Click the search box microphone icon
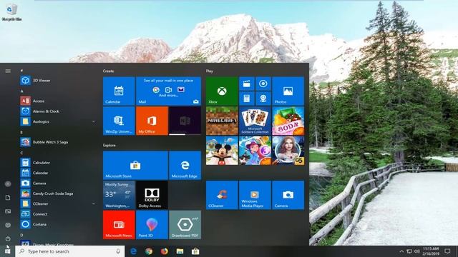Screen dimensions: 458x257 pos(118,251)
